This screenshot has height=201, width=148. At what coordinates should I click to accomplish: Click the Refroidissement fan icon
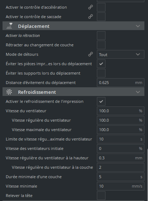[x=9, y=92]
